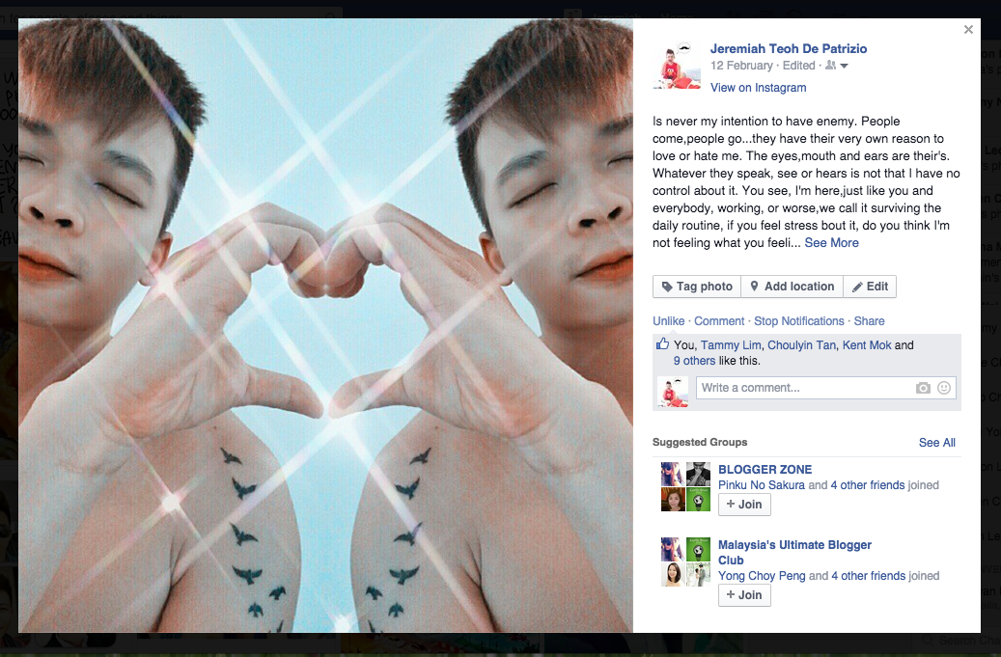Viewport: 1001px width, 657px height.
Task: Join the BLOGGER ZONE group
Action: point(744,505)
